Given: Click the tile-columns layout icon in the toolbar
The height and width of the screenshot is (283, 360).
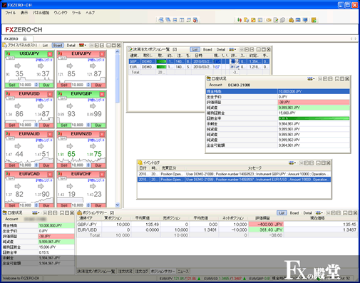Looking at the screenshot, I should (x=182, y=20).
